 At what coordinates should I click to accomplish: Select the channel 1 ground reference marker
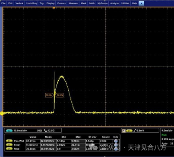point(2,113)
